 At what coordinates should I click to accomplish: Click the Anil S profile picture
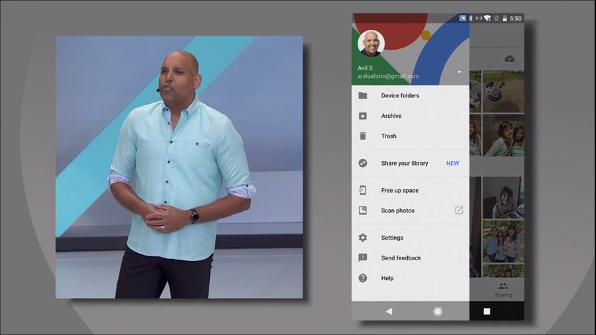click(x=371, y=43)
